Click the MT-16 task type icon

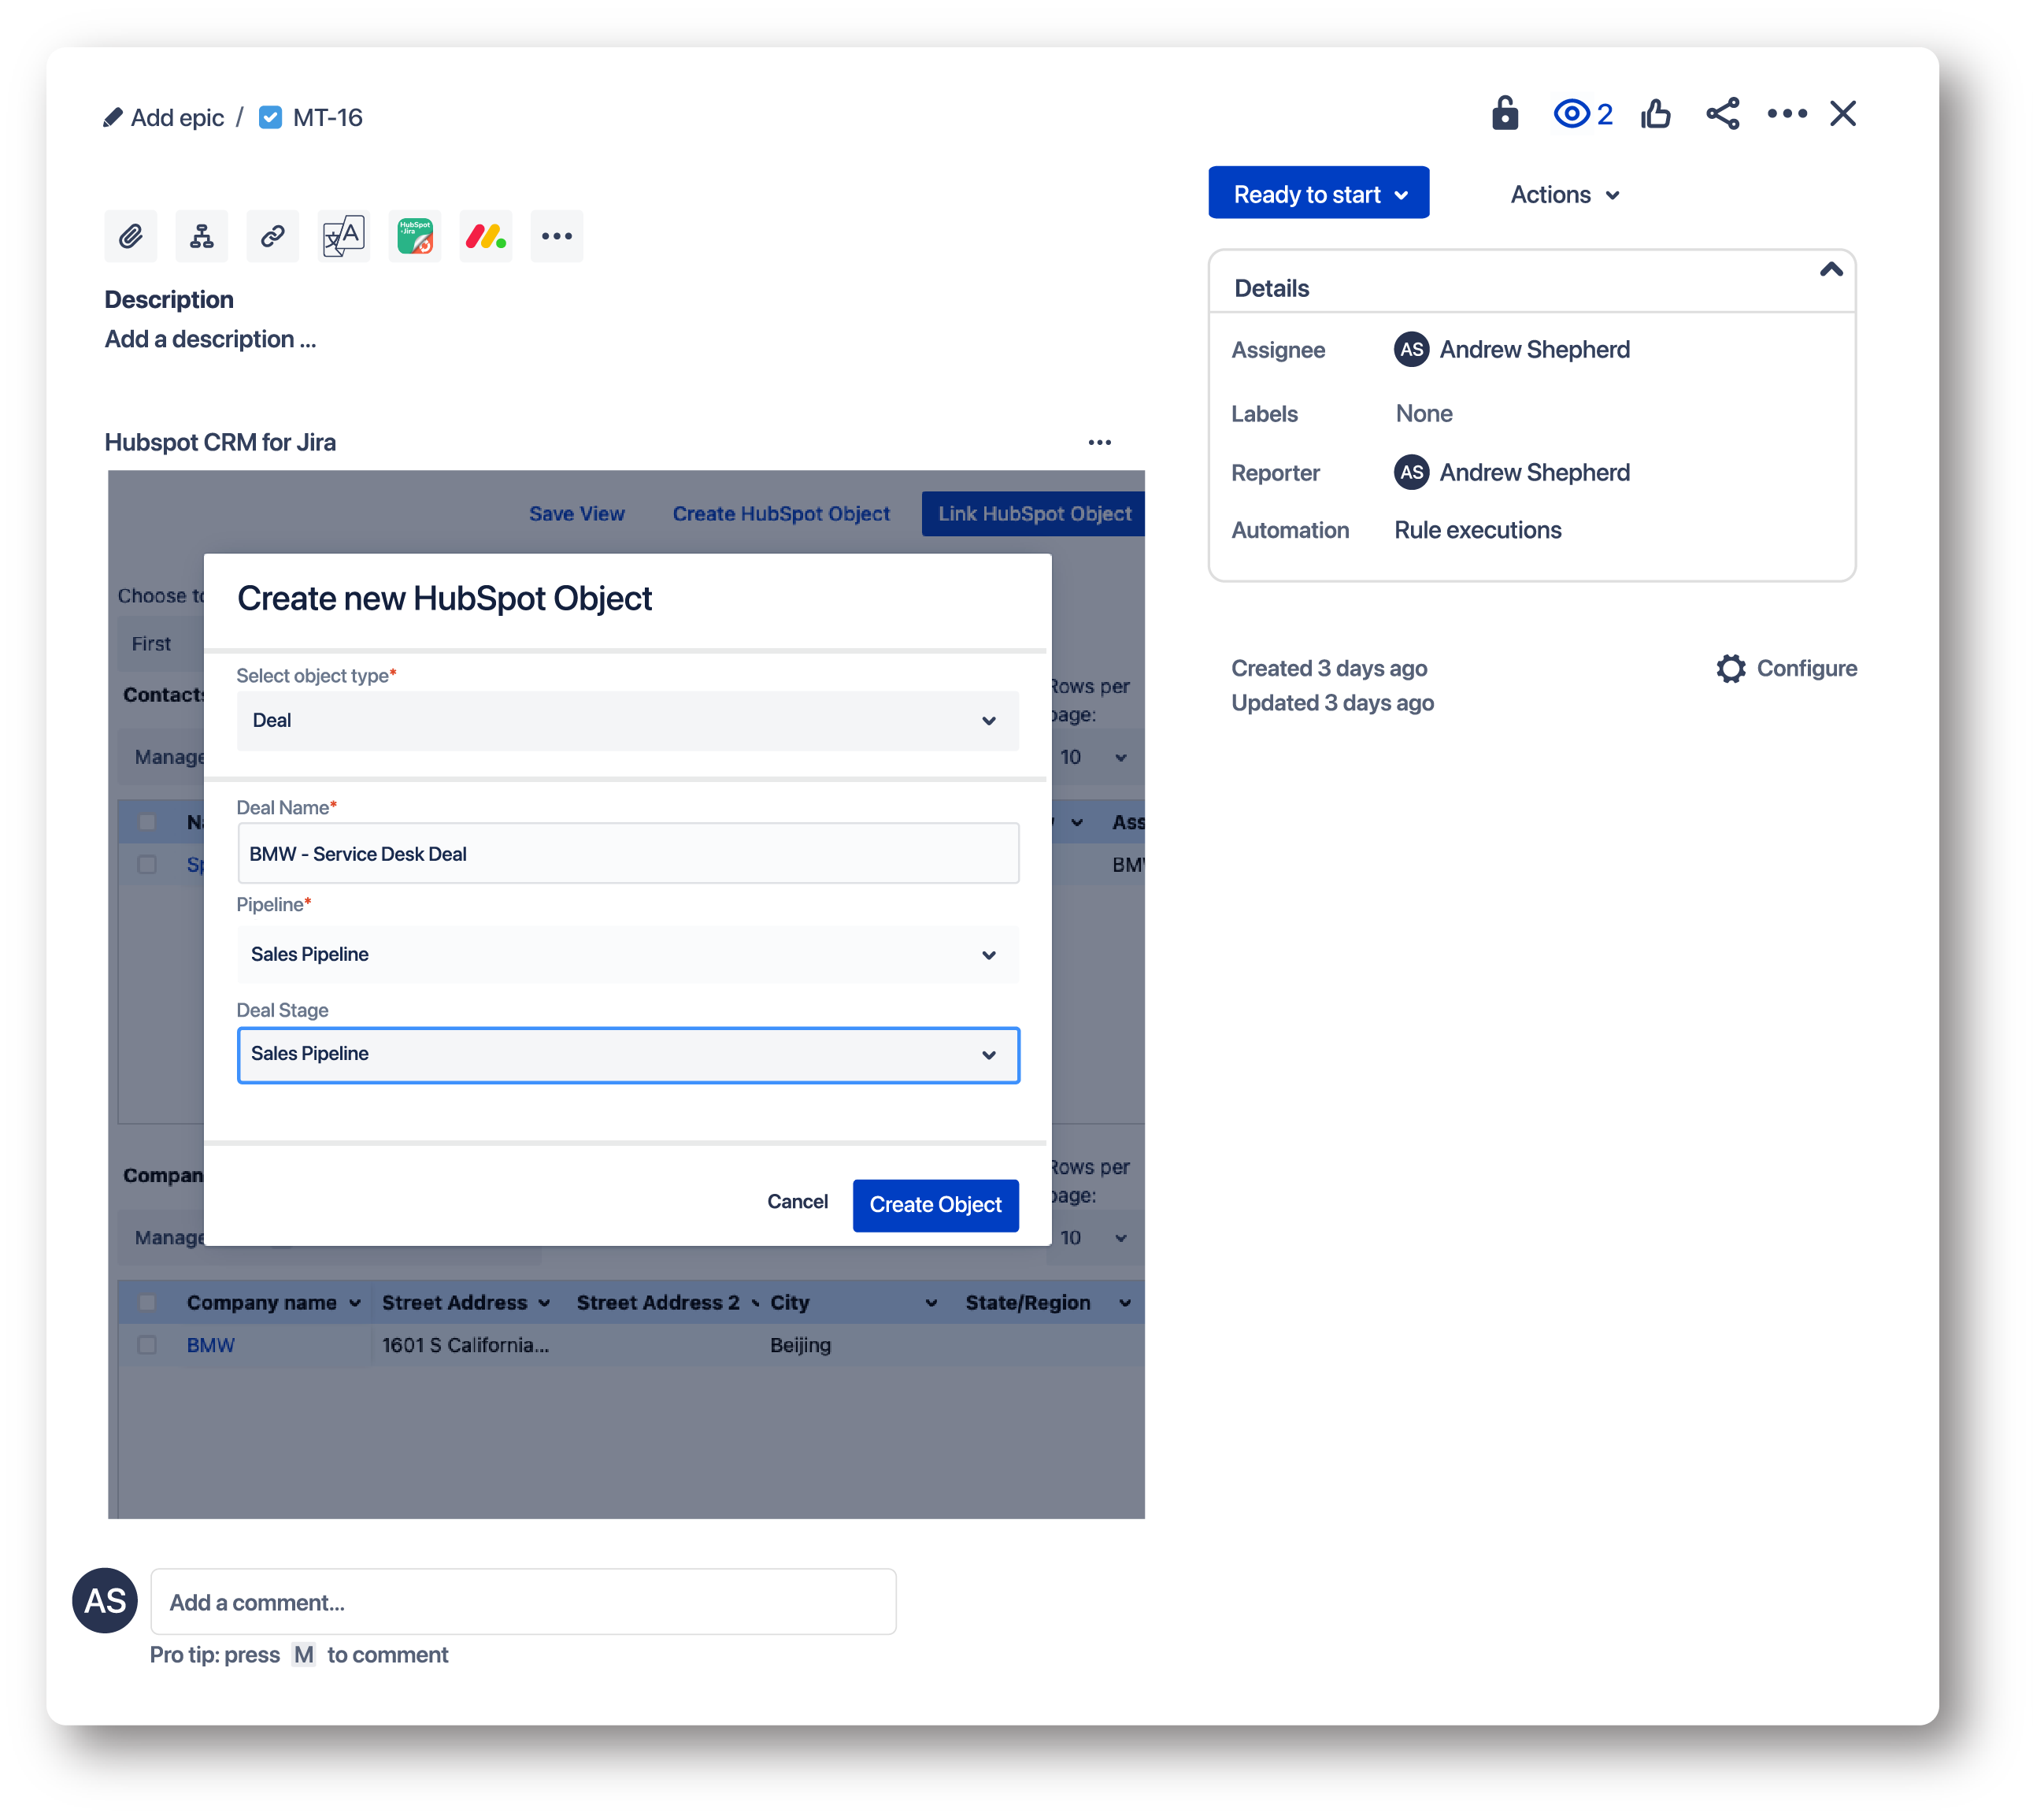(270, 118)
